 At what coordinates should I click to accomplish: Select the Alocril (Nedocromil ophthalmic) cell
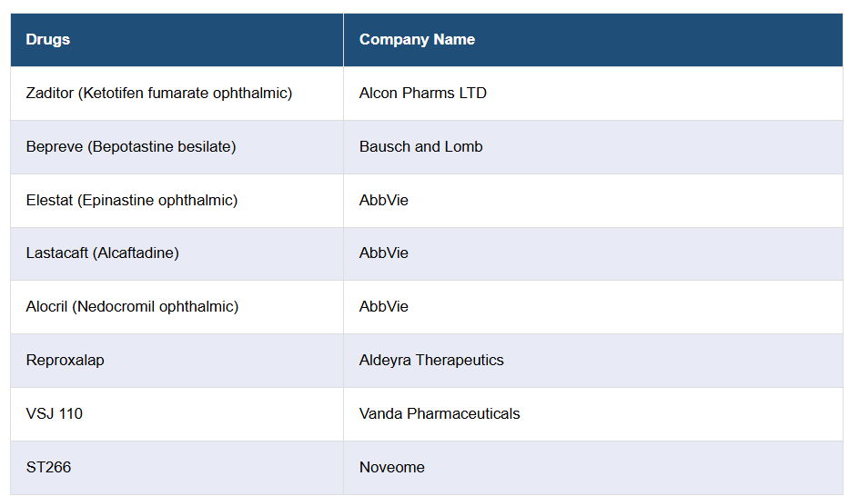pos(132,307)
